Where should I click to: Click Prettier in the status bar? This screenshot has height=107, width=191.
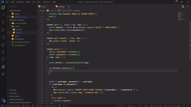click(x=178, y=106)
